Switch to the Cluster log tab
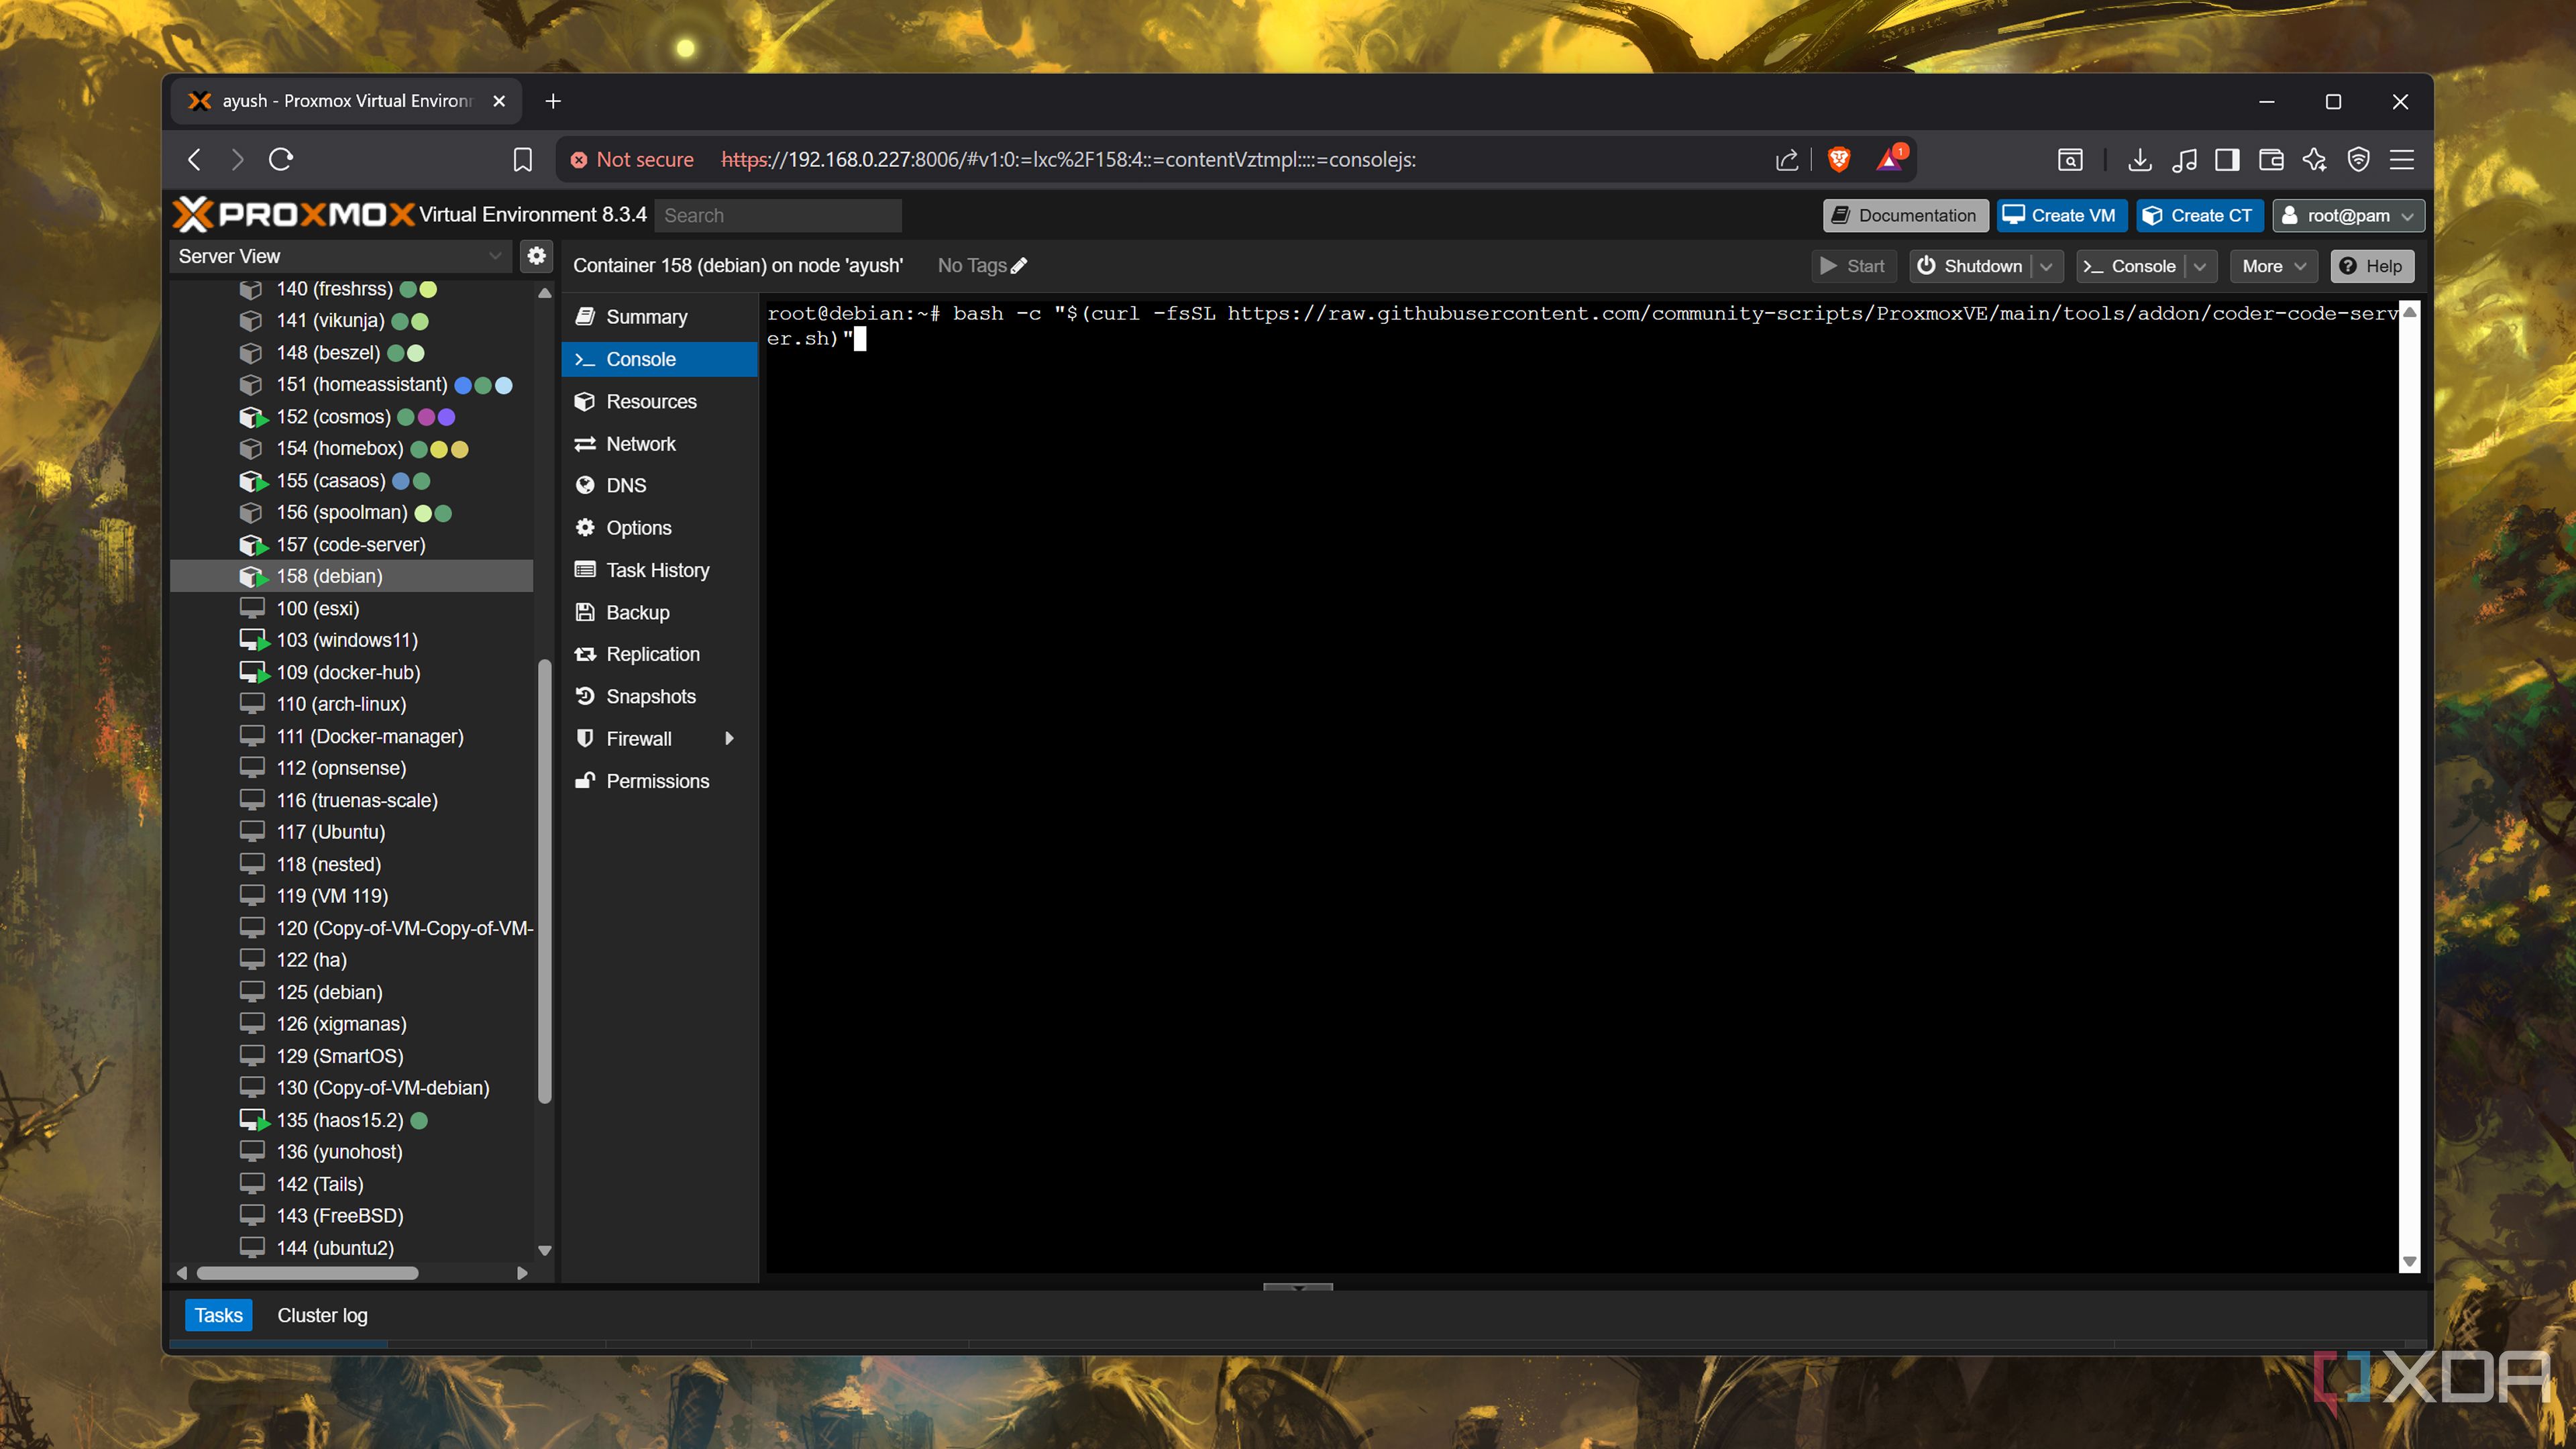Screen dimensions: 2576x1449 [322, 1315]
